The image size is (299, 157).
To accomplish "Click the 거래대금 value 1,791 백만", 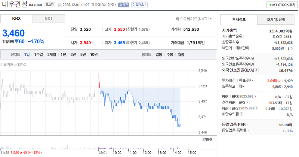I will click(195, 43).
